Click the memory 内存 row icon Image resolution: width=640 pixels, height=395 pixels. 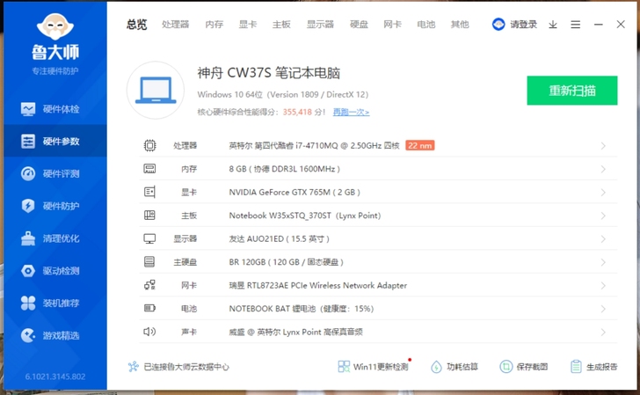coord(149,169)
